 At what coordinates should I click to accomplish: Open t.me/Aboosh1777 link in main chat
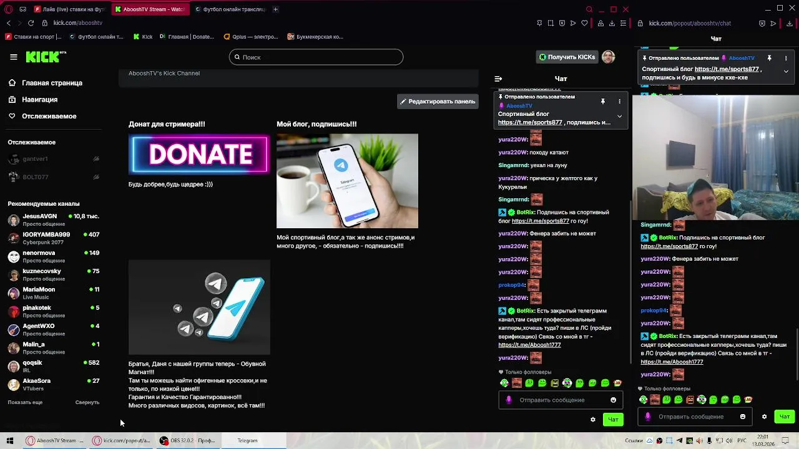(529, 345)
